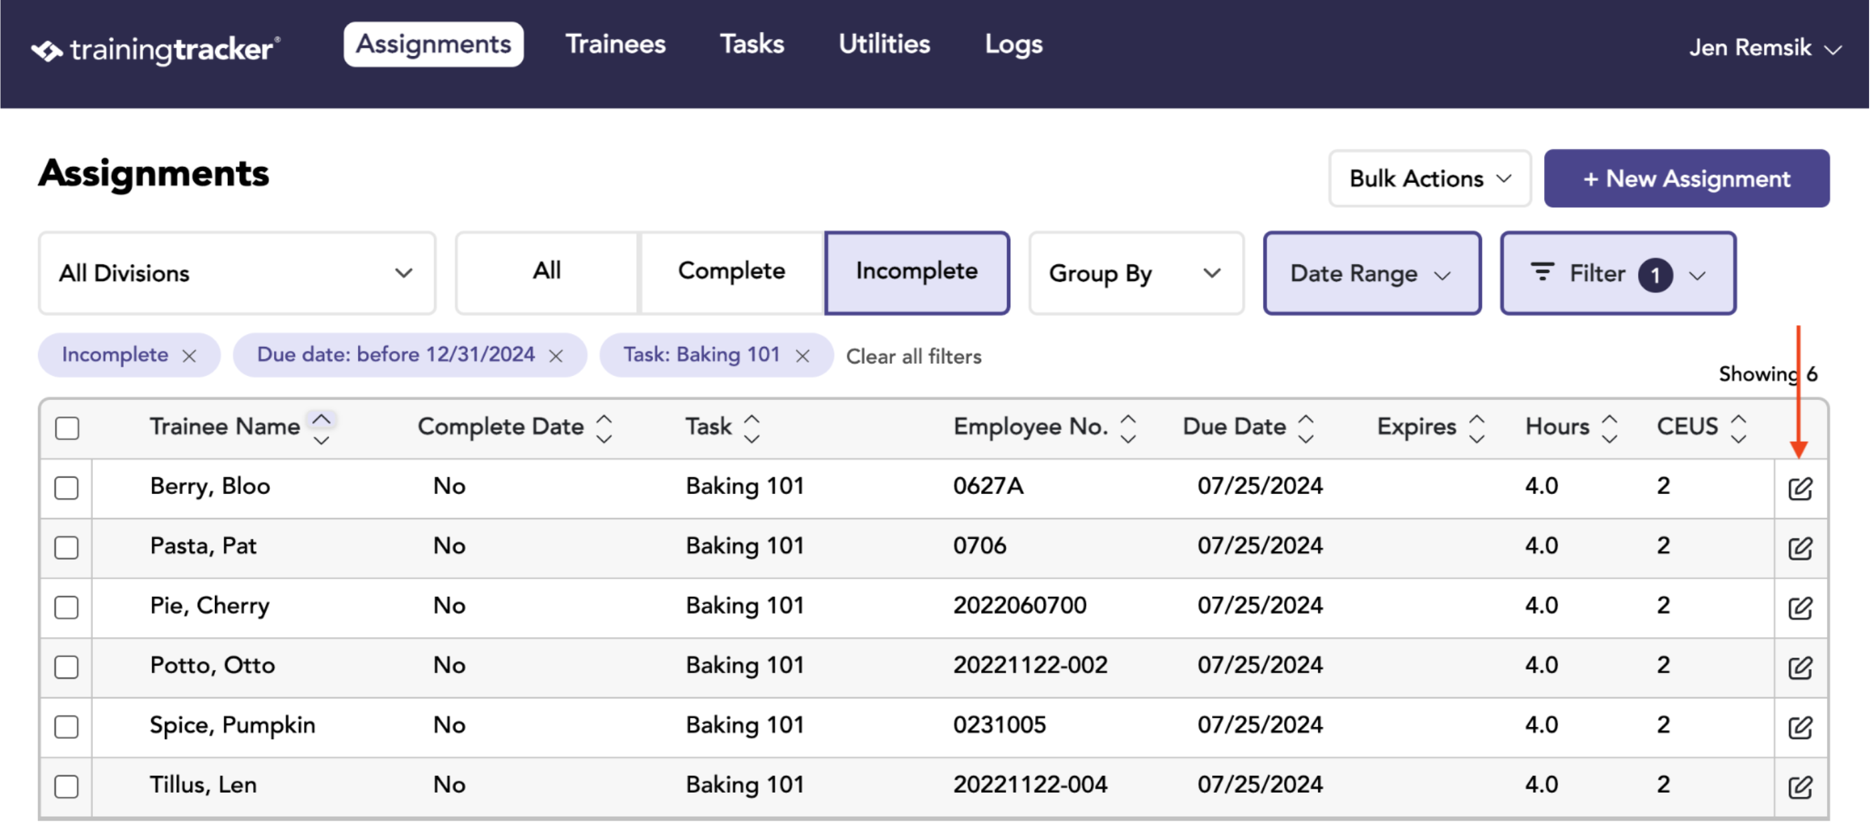Sort by Trainee Name column arrows

tap(322, 429)
